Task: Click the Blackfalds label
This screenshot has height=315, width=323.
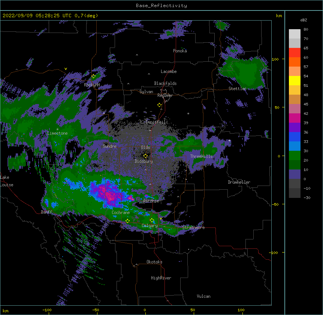Action: 165,83
